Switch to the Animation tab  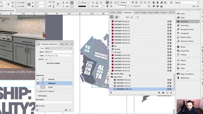point(66,44)
